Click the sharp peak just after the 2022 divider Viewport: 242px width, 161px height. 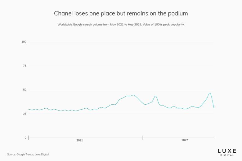click(x=155, y=96)
